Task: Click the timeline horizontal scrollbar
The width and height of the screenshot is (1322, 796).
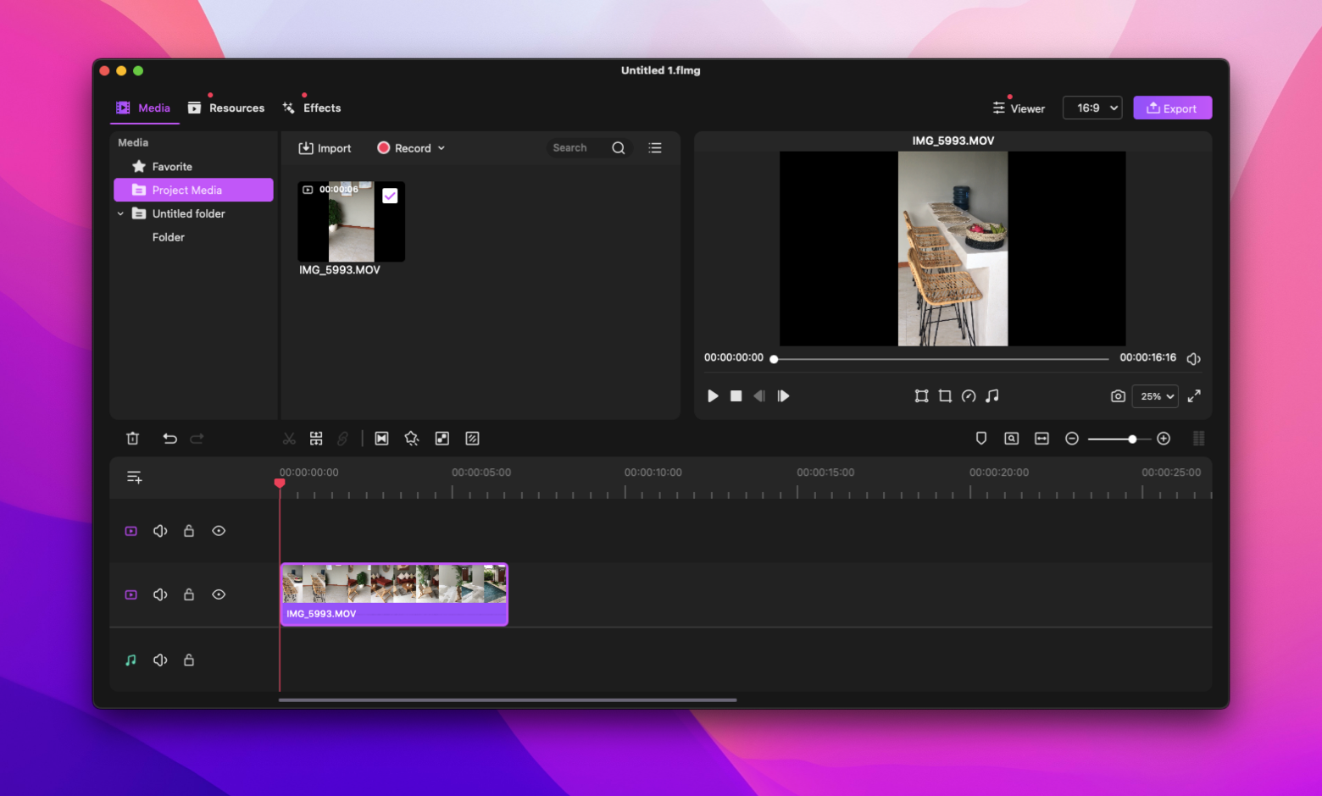Action: pos(508,700)
